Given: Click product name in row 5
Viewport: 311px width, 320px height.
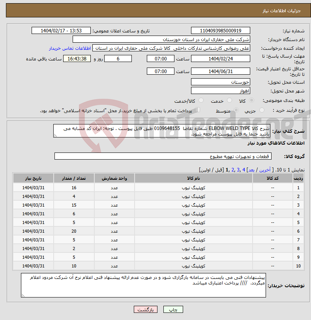Looking at the screenshot, I should [193, 222].
